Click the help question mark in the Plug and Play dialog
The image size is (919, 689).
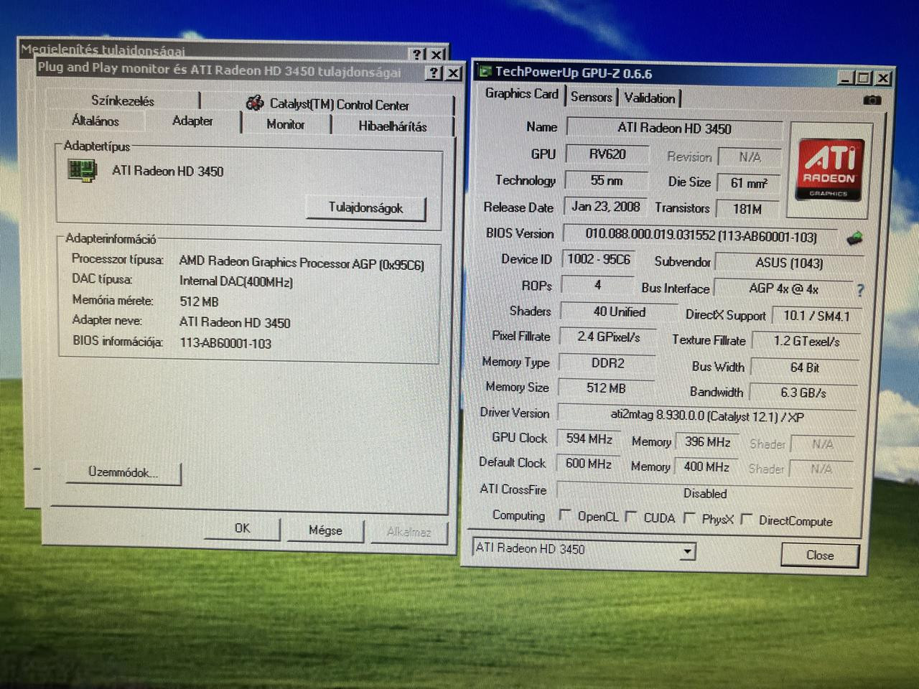(x=434, y=72)
